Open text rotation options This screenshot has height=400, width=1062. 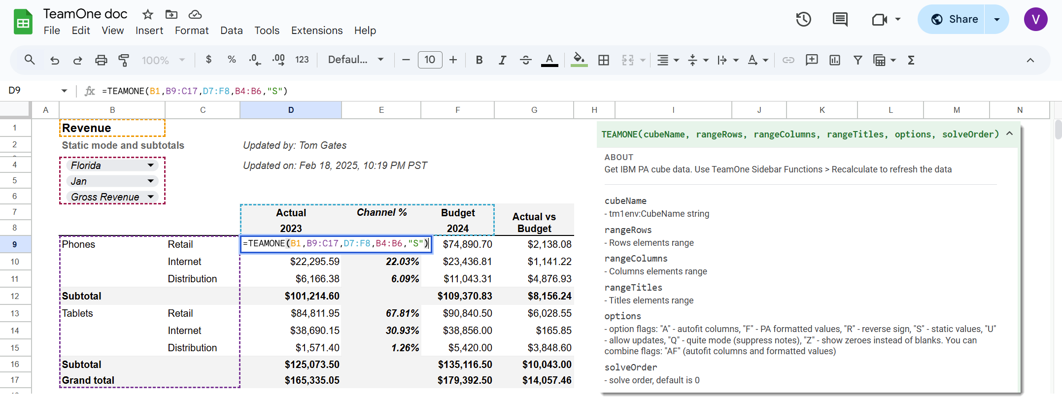(x=758, y=60)
